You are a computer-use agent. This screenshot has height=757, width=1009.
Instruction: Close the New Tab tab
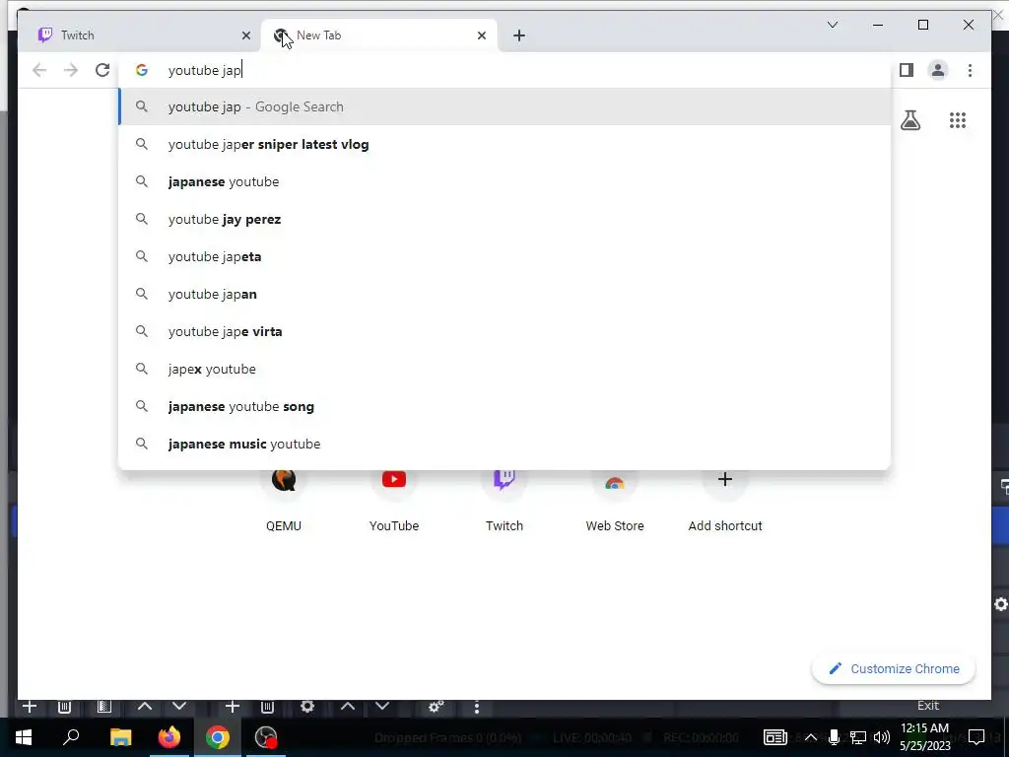481,35
